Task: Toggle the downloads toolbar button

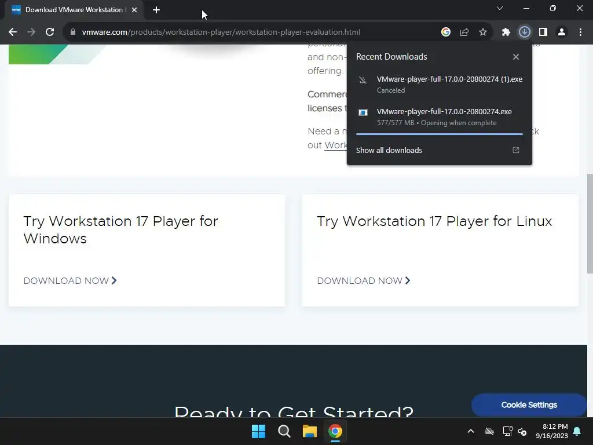Action: [525, 32]
